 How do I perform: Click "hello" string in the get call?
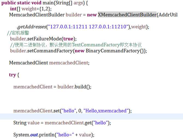click(100, 123)
